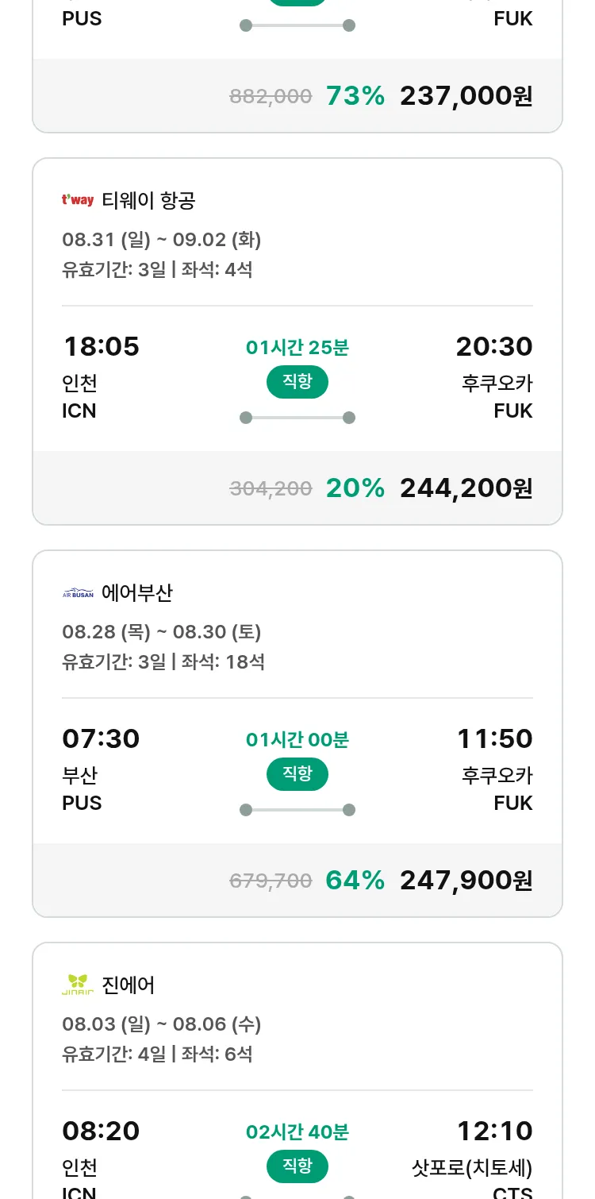Click the 64% discount label

coord(355,881)
